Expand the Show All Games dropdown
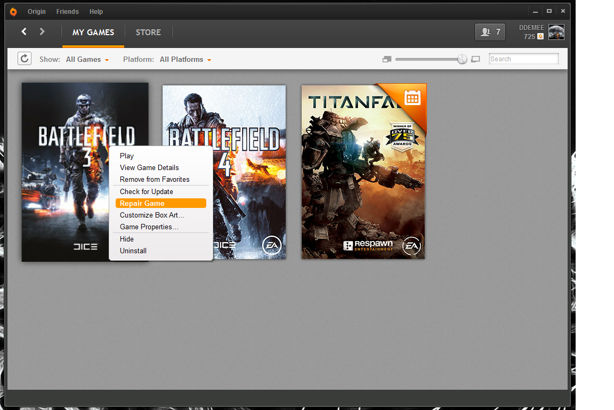 tap(87, 60)
